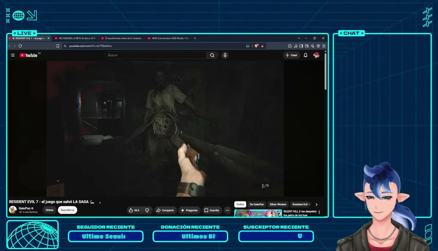This screenshot has height=251, width=438.
Task: Select the Resident Evil filter chip
Action: tap(301, 205)
